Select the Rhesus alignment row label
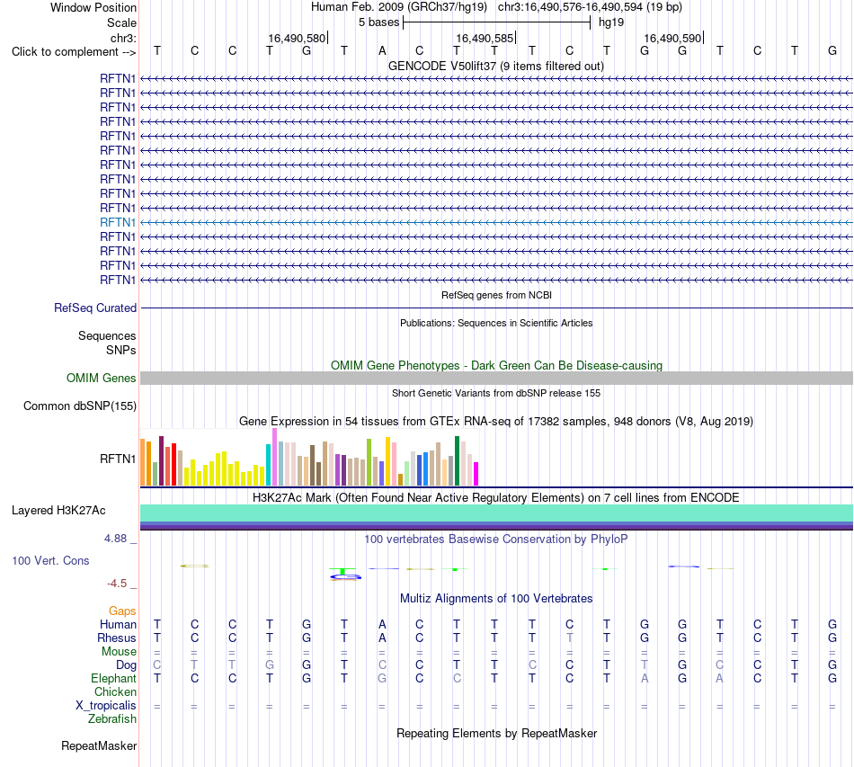854x767 pixels. click(x=117, y=638)
